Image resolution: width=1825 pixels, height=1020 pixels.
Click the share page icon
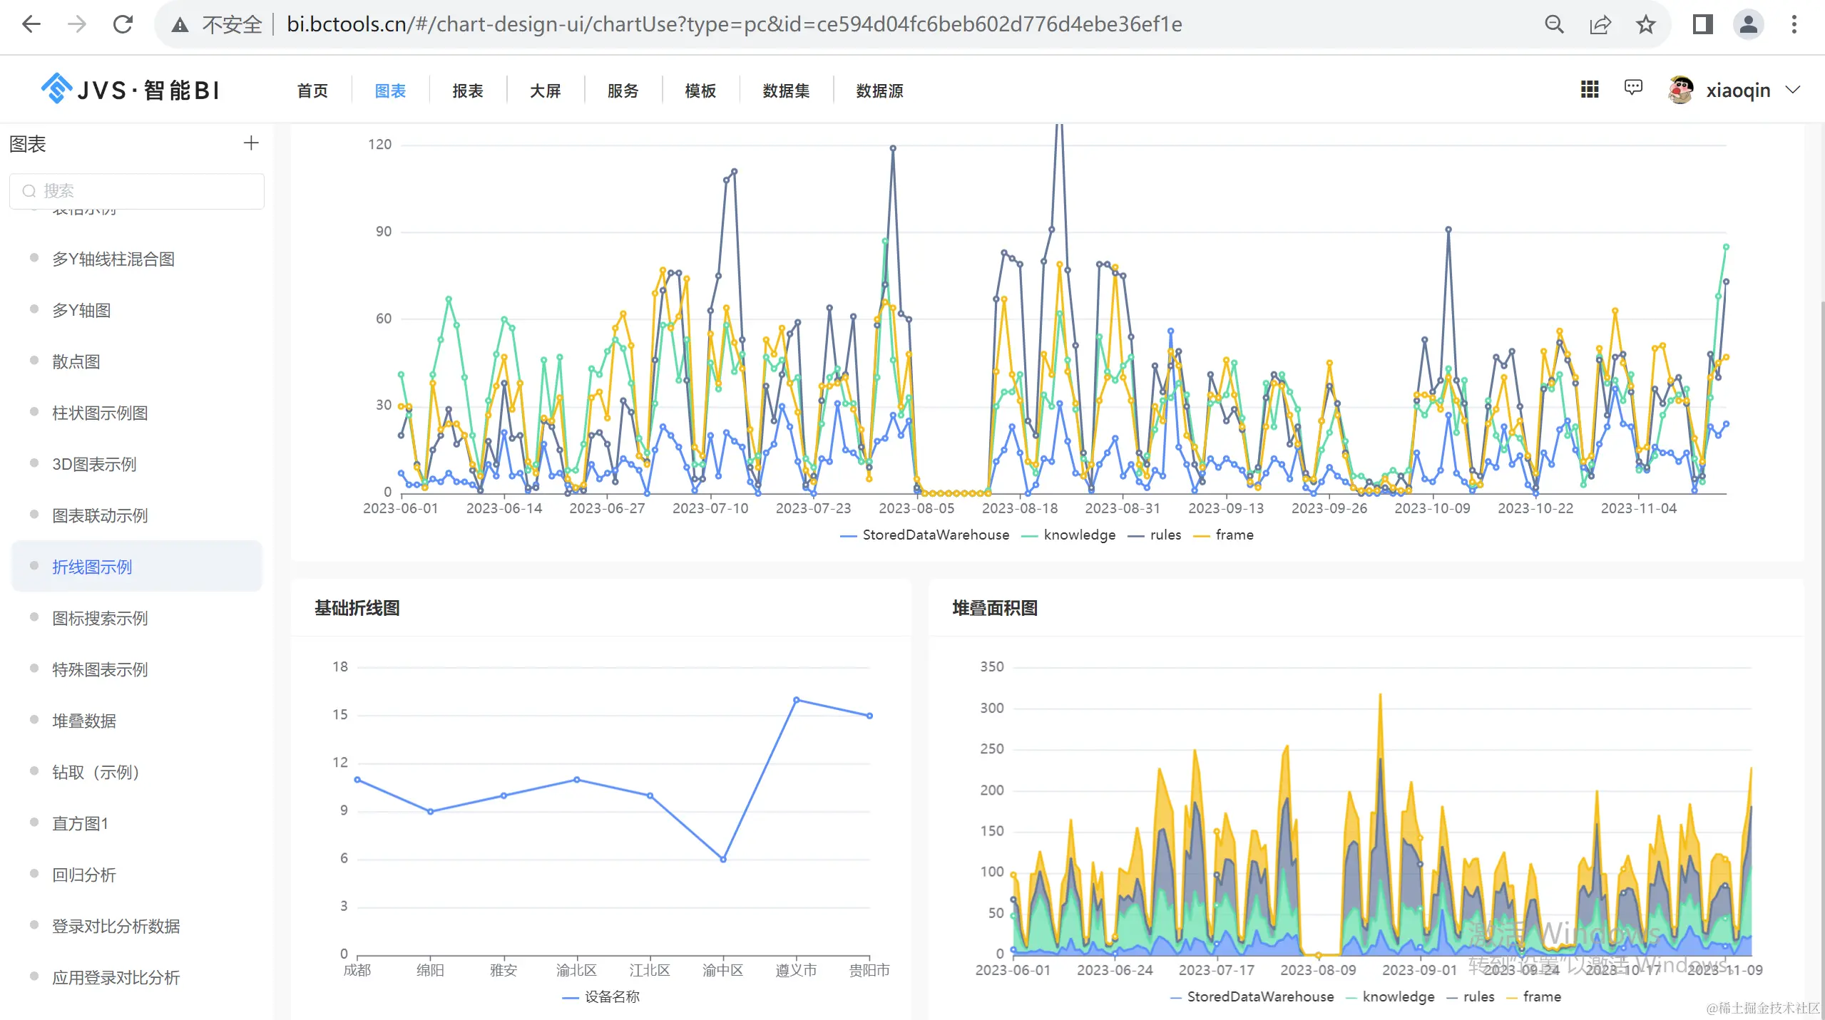pos(1600,24)
